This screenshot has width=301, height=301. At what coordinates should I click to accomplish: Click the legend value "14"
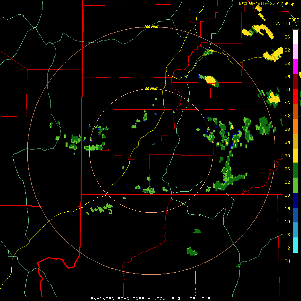pos(287,208)
